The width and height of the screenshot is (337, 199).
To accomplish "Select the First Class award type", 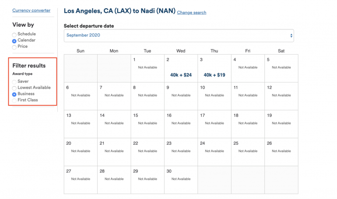I will [14, 100].
